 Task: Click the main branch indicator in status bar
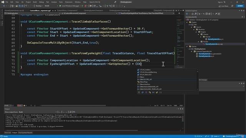click(215, 136)
